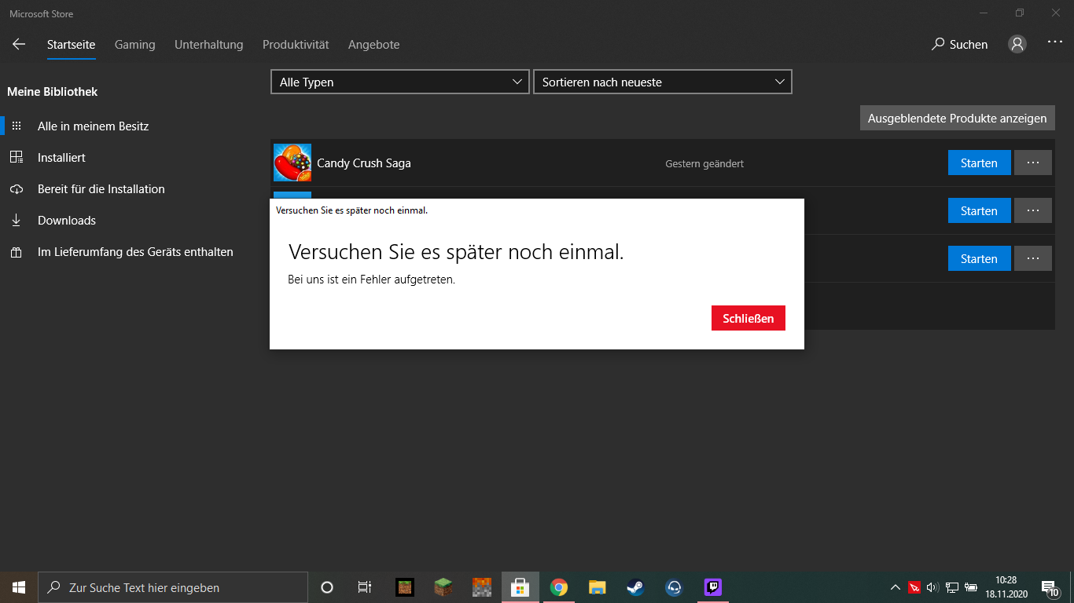Click the Meine Bibliothek heading
The height and width of the screenshot is (603, 1074).
(53, 92)
